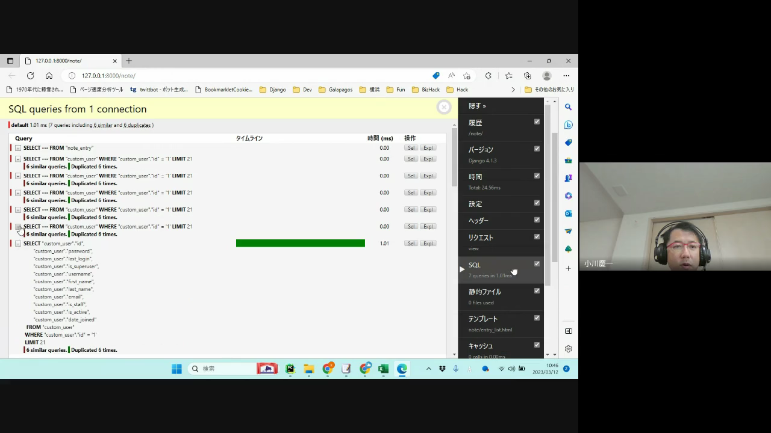The image size is (771, 433).
Task: Close the SQL queries panel
Action: [x=444, y=107]
